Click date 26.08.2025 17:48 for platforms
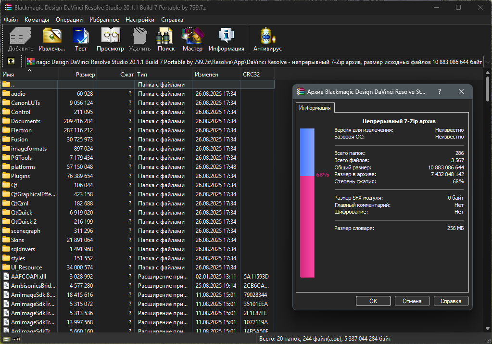The width and height of the screenshot is (492, 344). pyautogui.click(x=216, y=166)
